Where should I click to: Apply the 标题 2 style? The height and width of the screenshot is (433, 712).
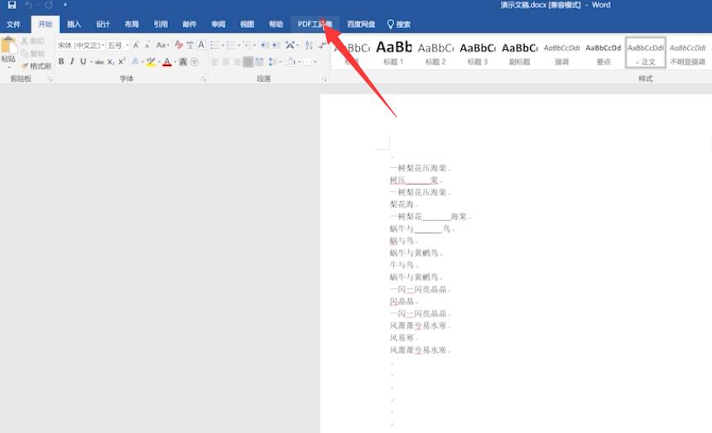(x=435, y=53)
